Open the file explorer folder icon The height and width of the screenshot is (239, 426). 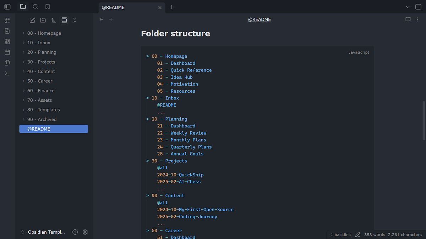[23, 7]
